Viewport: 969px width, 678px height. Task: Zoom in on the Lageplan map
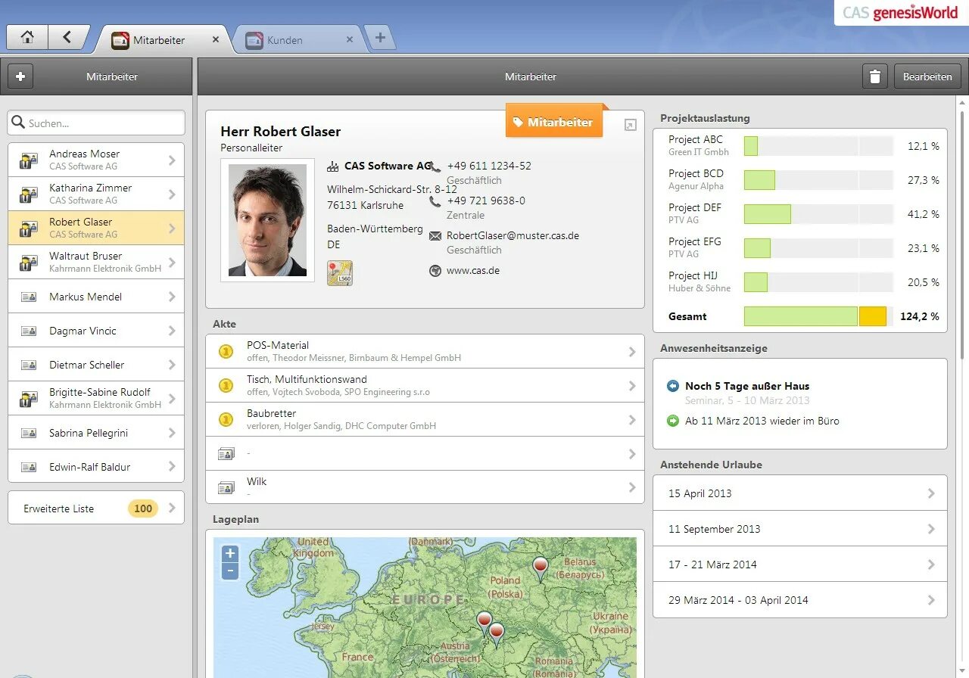(x=230, y=553)
